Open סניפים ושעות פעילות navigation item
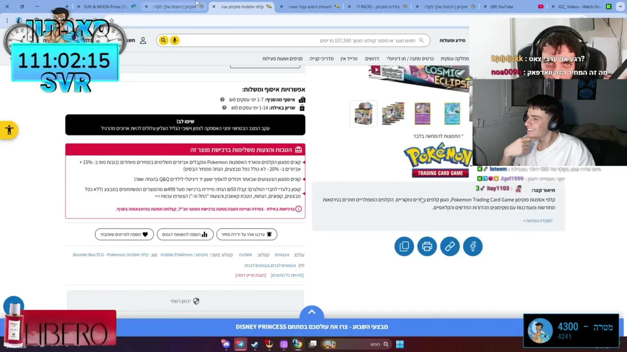 [x=282, y=59]
